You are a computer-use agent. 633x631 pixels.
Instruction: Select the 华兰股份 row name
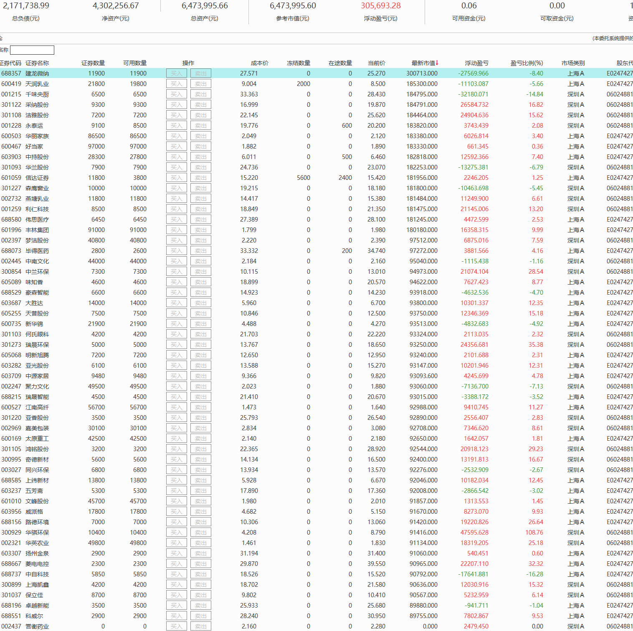pos(37,167)
